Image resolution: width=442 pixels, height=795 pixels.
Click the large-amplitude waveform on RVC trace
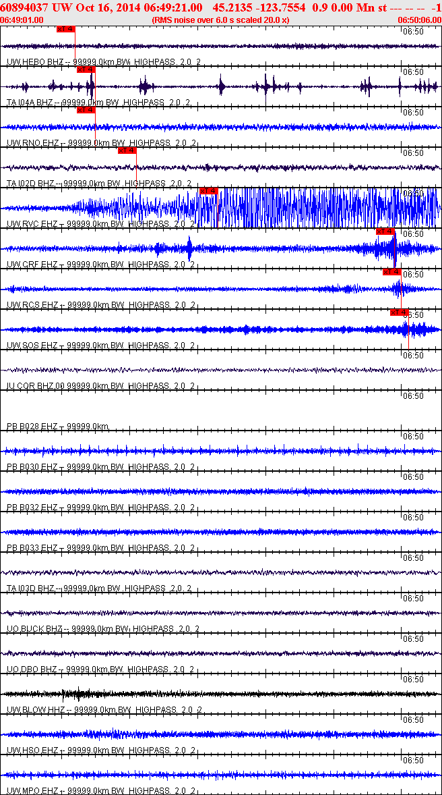(319, 208)
